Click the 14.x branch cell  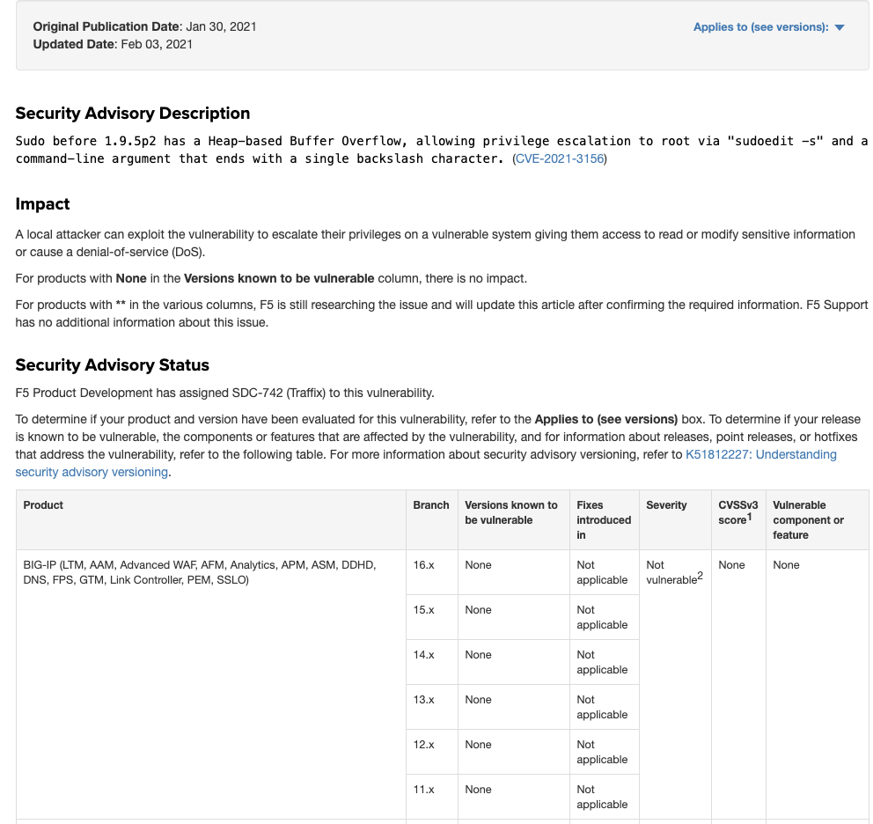coord(431,662)
